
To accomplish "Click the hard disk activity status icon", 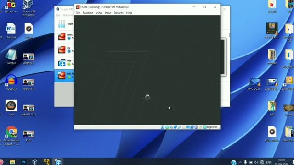I will 162,127.
